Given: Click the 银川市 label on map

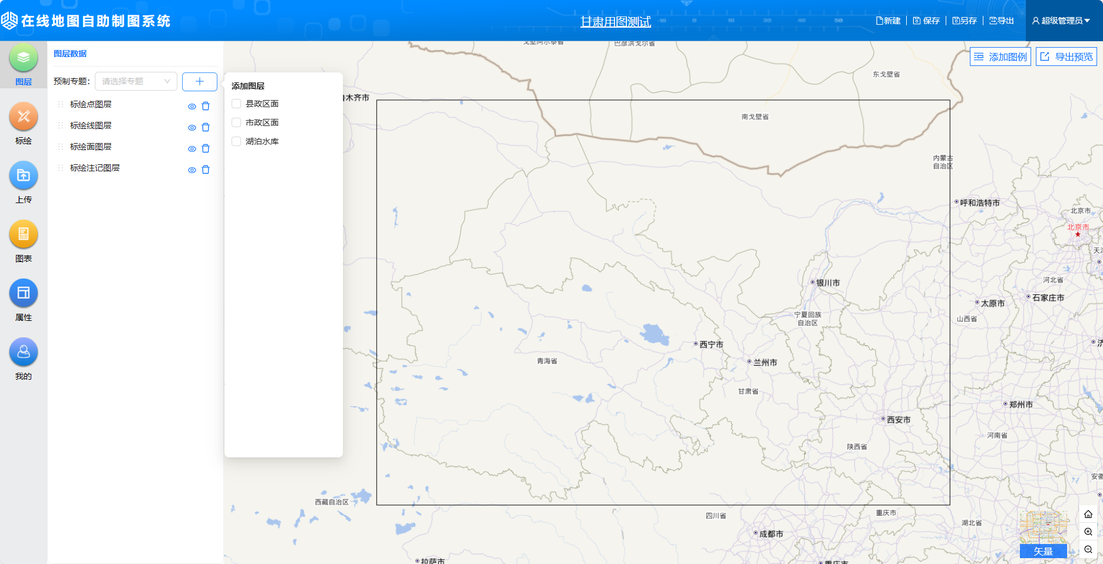Looking at the screenshot, I should [828, 283].
